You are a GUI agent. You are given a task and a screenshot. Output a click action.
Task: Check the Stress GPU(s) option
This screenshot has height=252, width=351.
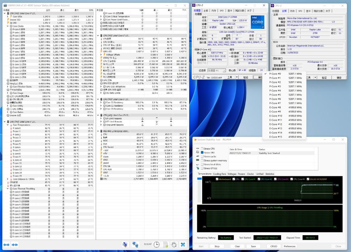click(x=202, y=168)
